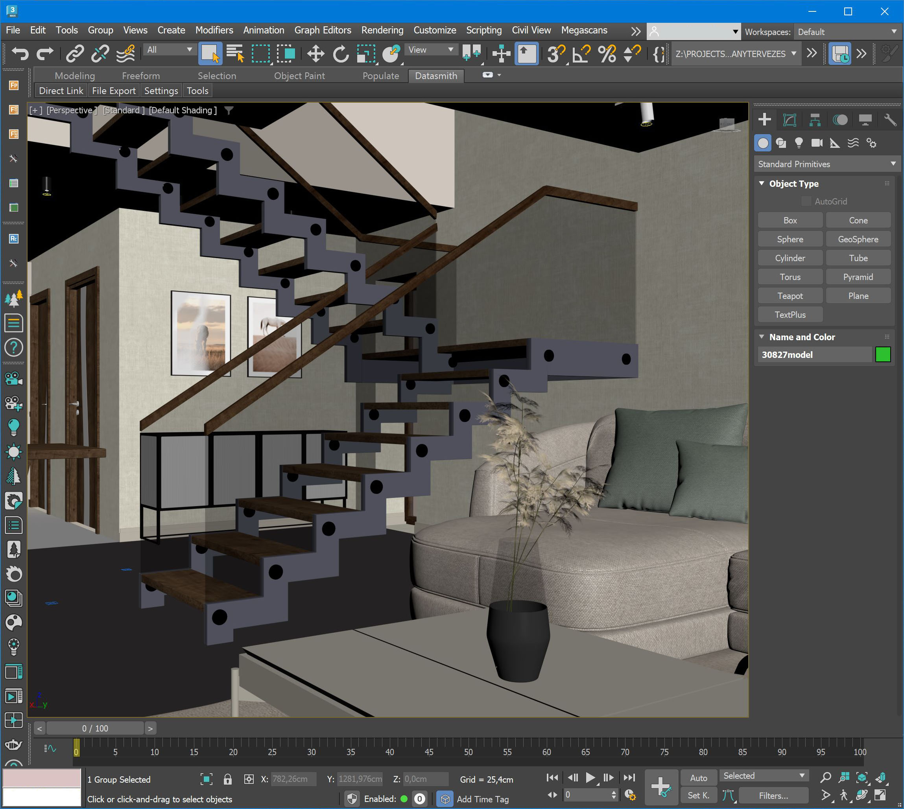Select the Rotate transform tool
The width and height of the screenshot is (904, 809).
(x=341, y=54)
